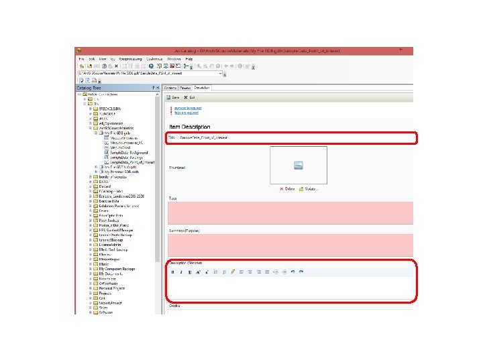Insert bulleted list in description editor

coord(215,272)
